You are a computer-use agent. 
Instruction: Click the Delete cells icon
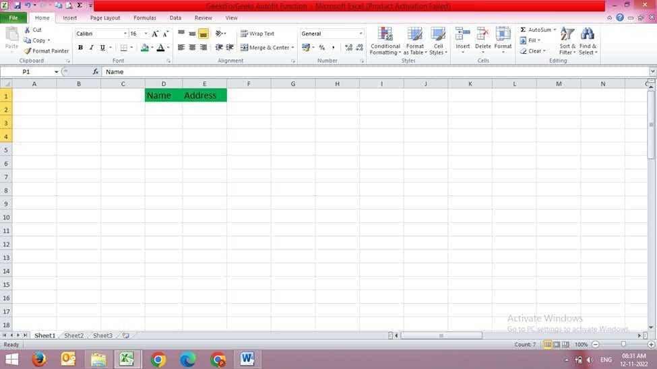(x=482, y=34)
